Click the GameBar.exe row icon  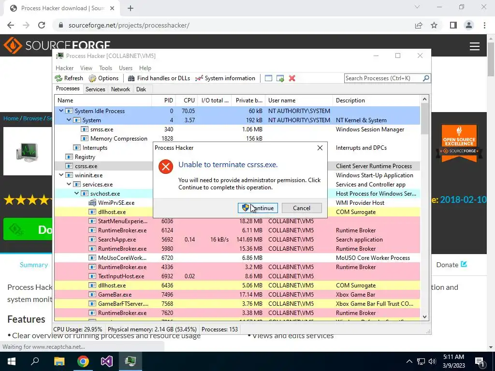pyautogui.click(x=92, y=294)
